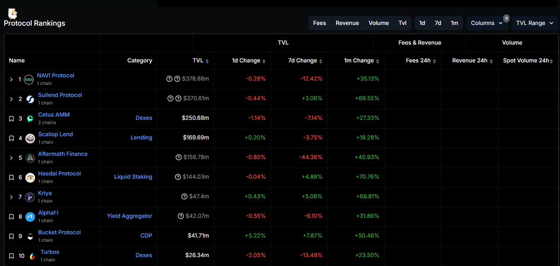Expand the Kriya row
This screenshot has height=266, width=560.
[12, 197]
